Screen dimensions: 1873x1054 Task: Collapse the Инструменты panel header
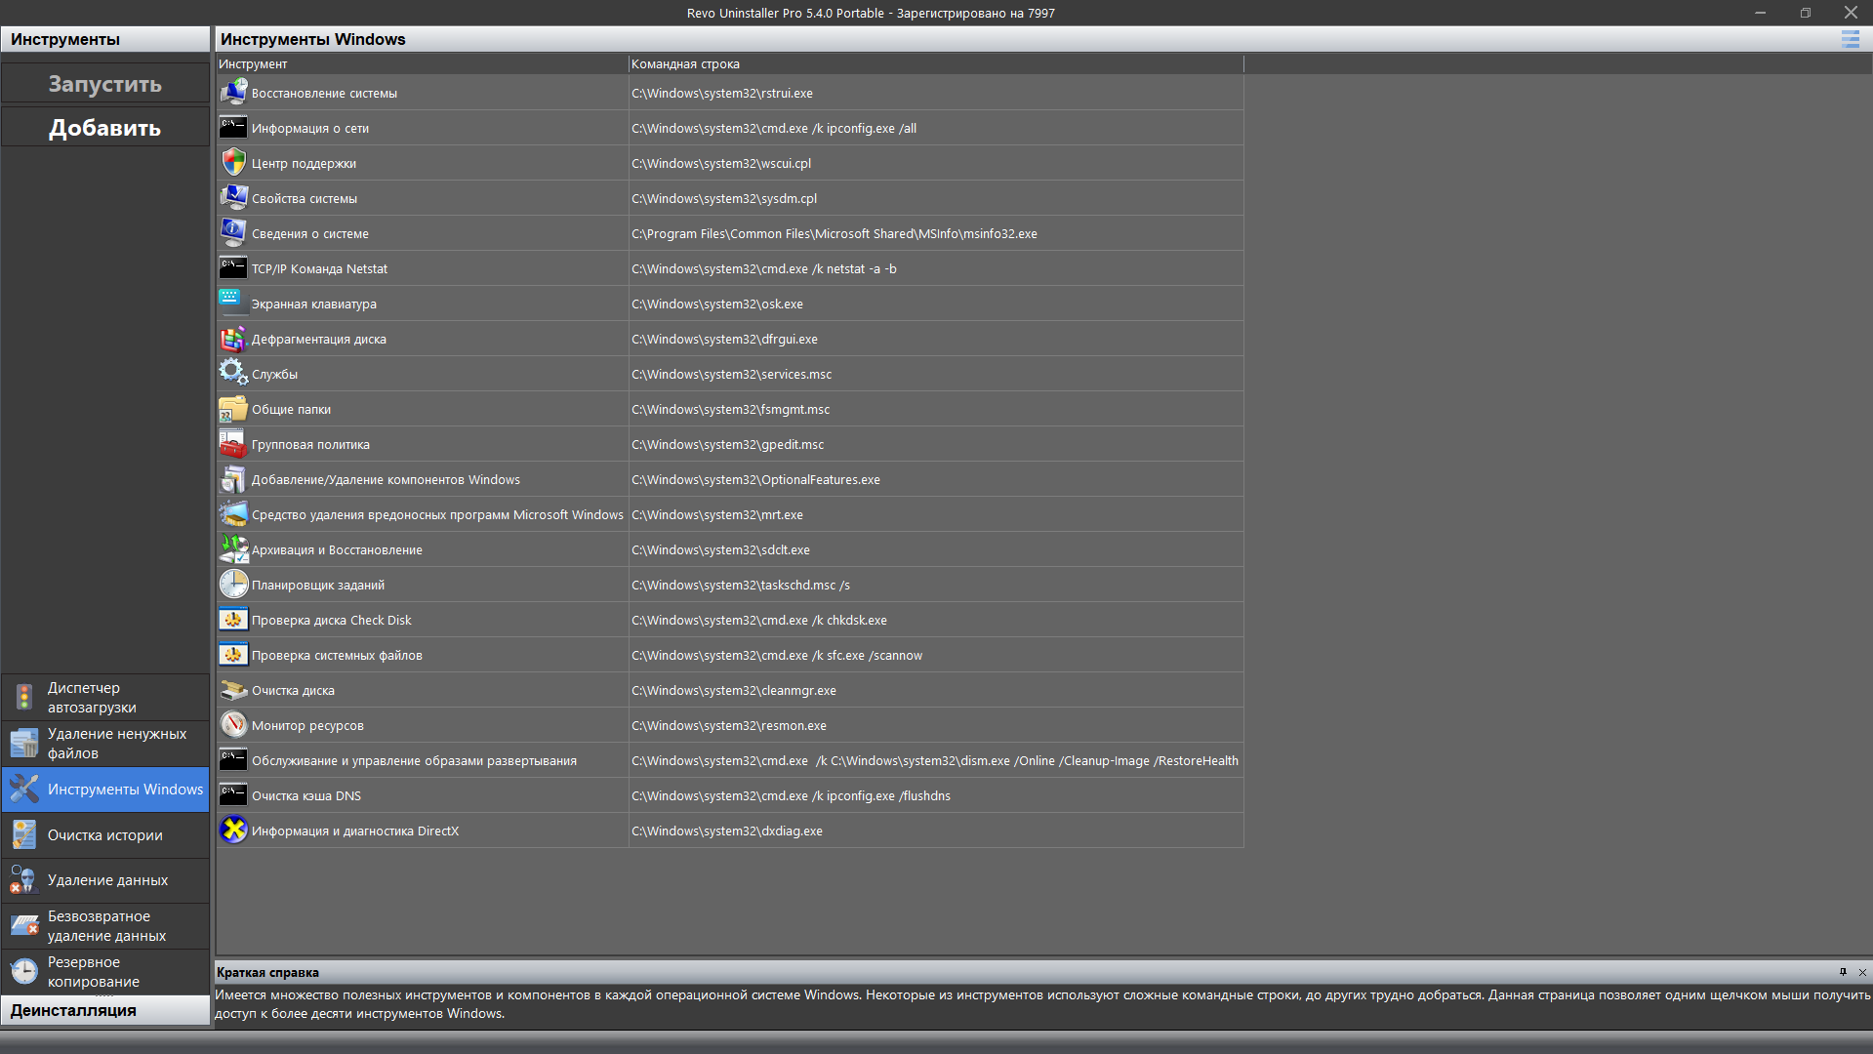(x=105, y=39)
